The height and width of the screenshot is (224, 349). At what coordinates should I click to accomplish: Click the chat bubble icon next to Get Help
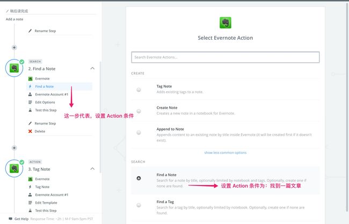coord(10,219)
